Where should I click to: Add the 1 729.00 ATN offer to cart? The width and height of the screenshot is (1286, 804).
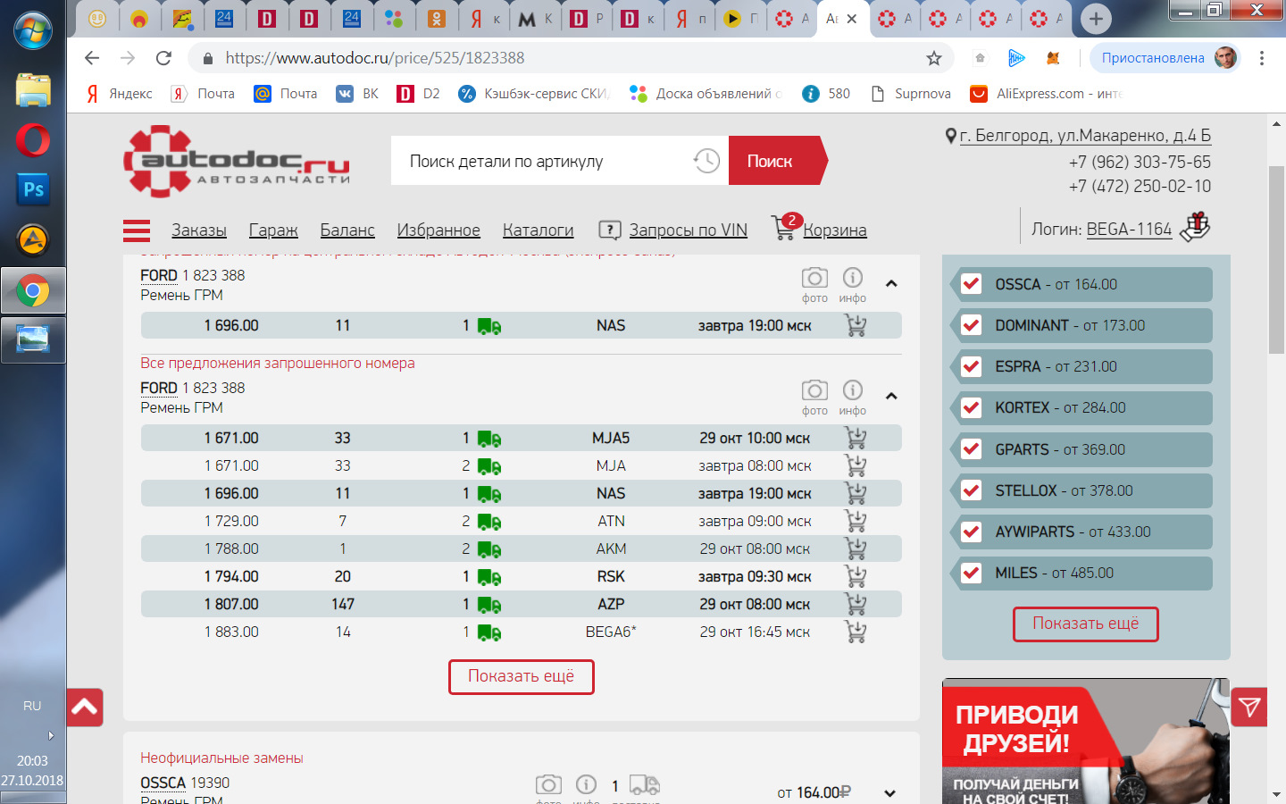(856, 521)
